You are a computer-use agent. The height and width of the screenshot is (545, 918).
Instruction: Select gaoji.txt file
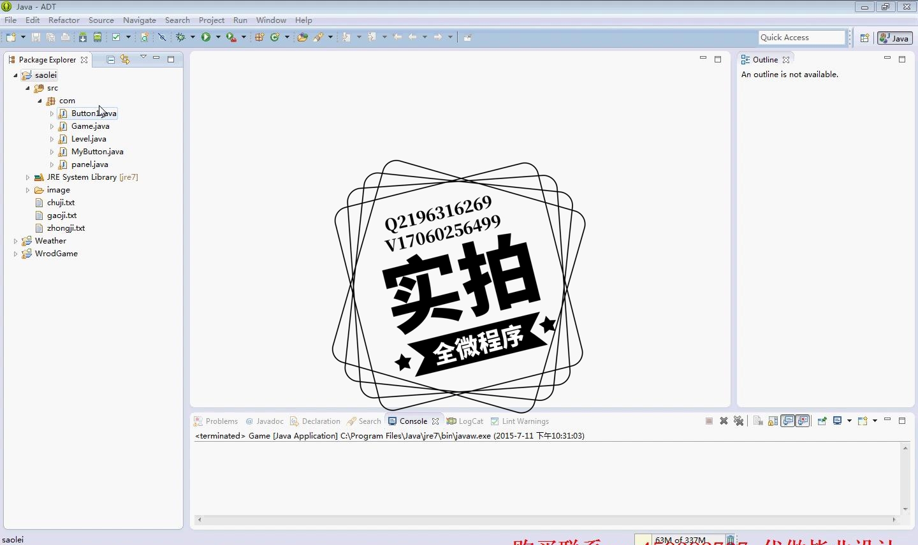point(61,215)
